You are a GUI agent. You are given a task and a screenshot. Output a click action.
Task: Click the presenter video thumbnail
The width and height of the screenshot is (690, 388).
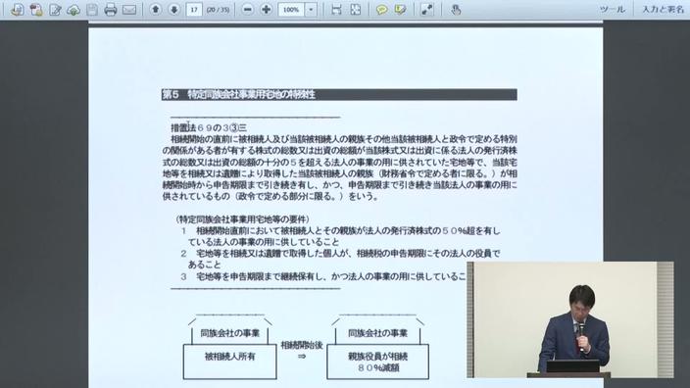click(569, 319)
